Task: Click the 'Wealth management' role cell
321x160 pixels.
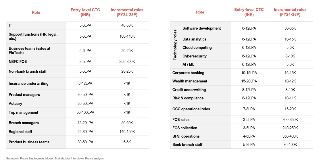Action: pos(190,81)
